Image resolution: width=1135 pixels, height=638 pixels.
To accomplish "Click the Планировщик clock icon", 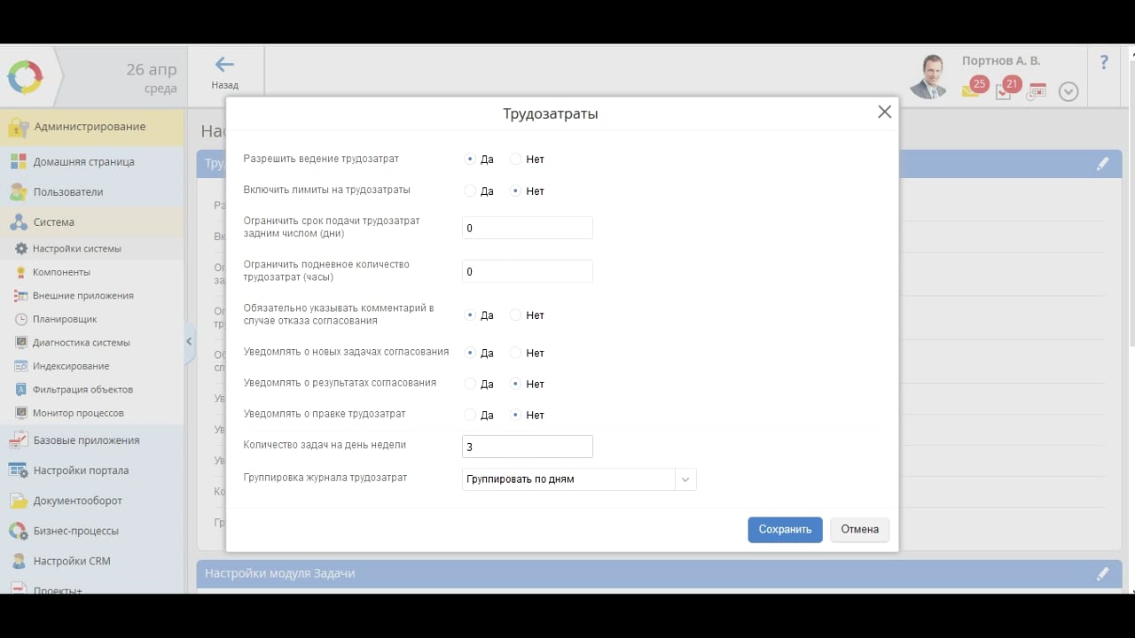I will pyautogui.click(x=21, y=319).
